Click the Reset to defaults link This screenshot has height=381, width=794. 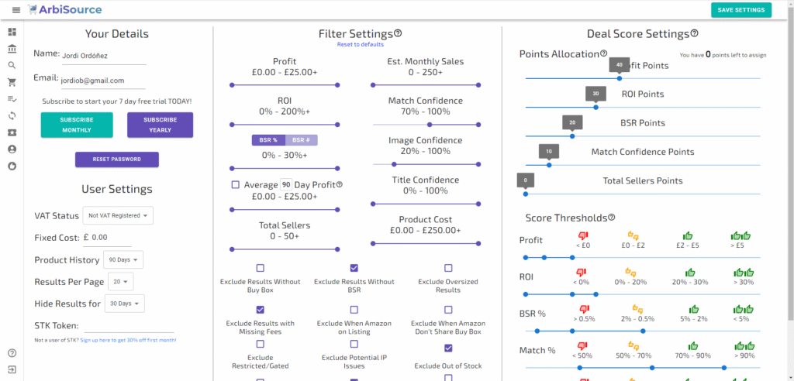tap(360, 44)
